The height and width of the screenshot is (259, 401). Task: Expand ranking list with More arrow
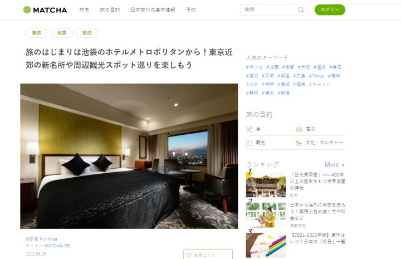(x=335, y=165)
